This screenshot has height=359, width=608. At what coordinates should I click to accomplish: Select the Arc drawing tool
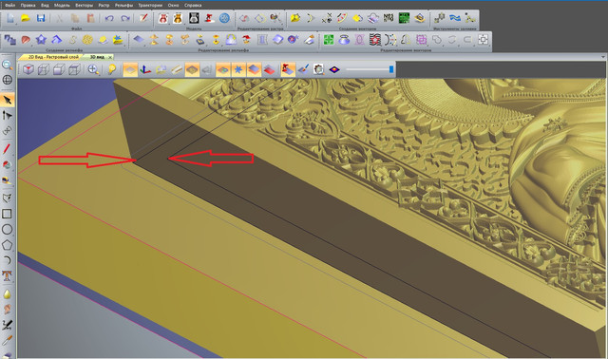(x=7, y=260)
